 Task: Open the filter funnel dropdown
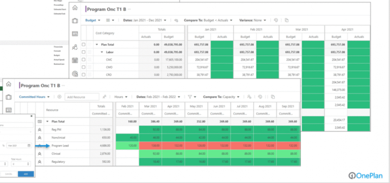[192, 97]
